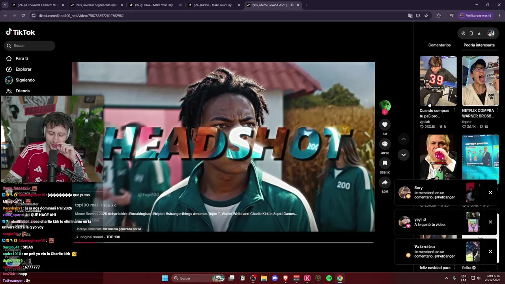Open comments via the speech bubble icon

pos(385,144)
